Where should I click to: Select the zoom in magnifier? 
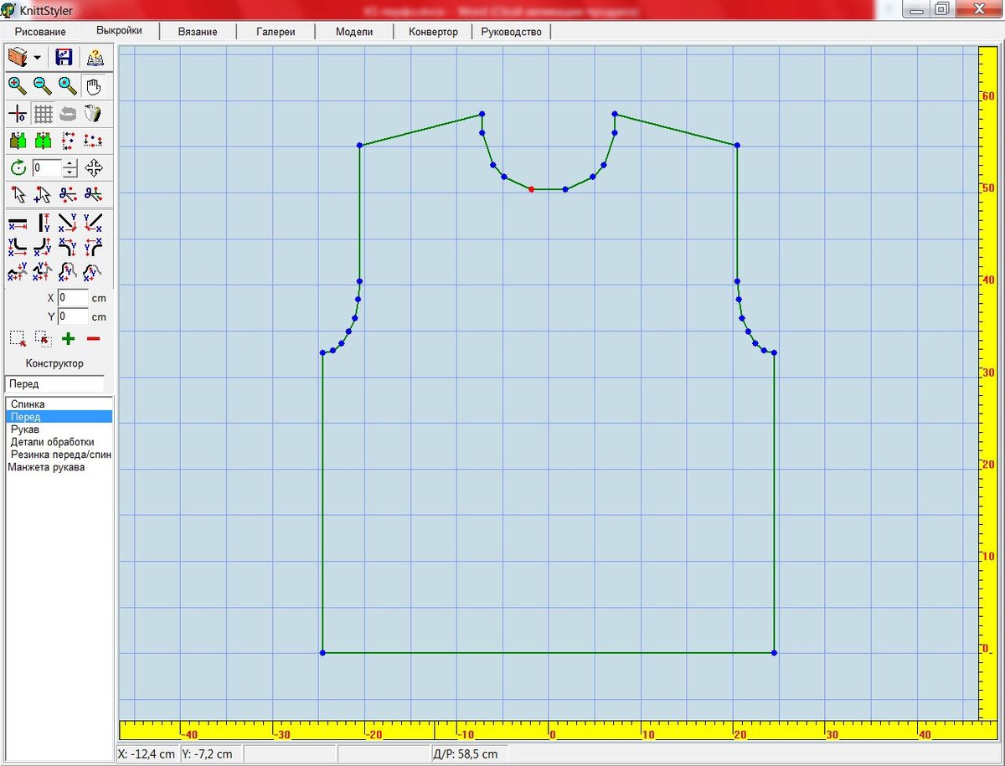coord(18,85)
